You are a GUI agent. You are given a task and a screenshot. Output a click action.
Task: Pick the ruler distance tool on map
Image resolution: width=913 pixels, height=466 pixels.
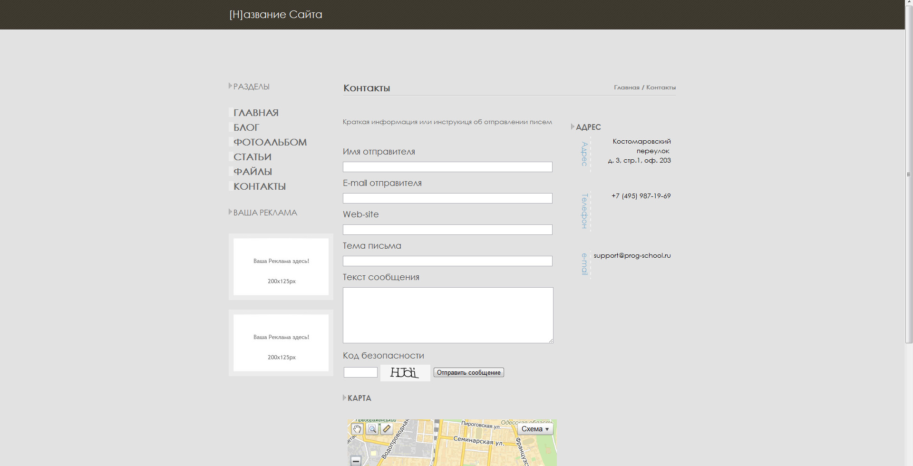pos(387,429)
